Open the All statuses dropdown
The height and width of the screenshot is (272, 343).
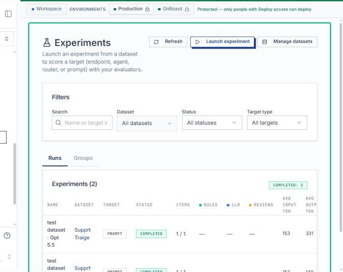coord(212,123)
